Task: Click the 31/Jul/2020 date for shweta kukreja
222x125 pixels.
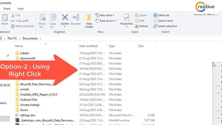Action: coord(92,105)
